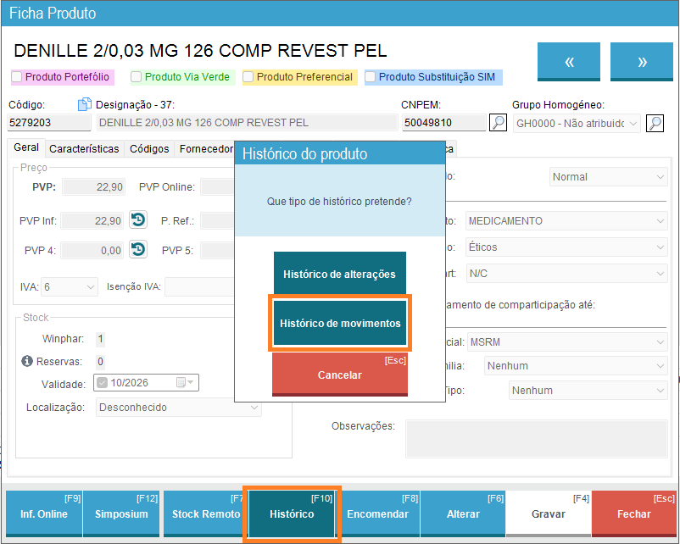Screen dimensions: 680x544
Task: Go to previous product with « arrow
Action: tap(569, 62)
